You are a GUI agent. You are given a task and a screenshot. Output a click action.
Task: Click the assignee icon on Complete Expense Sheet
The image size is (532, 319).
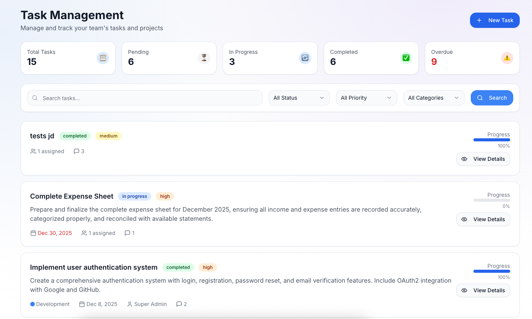coord(84,233)
